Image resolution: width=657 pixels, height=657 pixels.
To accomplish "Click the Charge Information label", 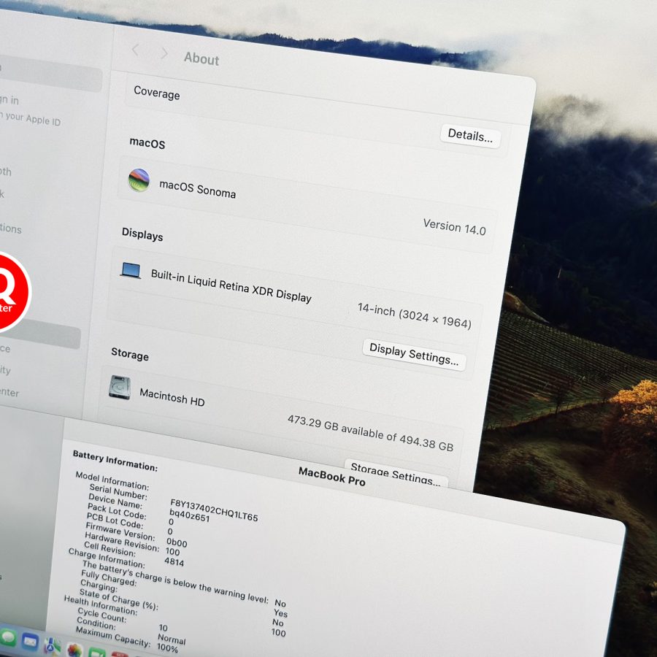I will point(107,558).
